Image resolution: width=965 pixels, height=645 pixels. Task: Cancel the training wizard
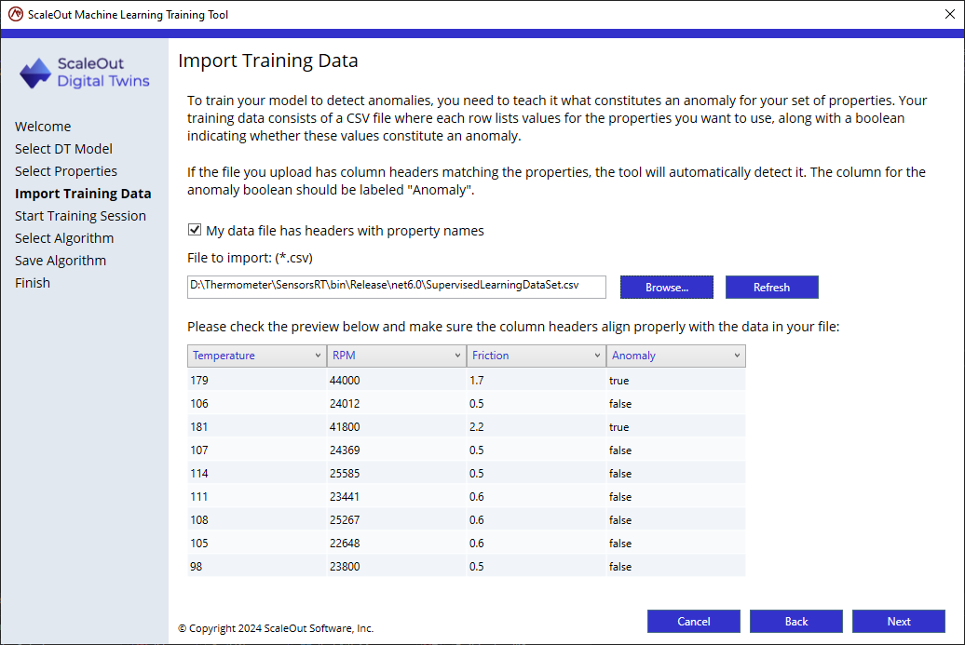tap(694, 621)
